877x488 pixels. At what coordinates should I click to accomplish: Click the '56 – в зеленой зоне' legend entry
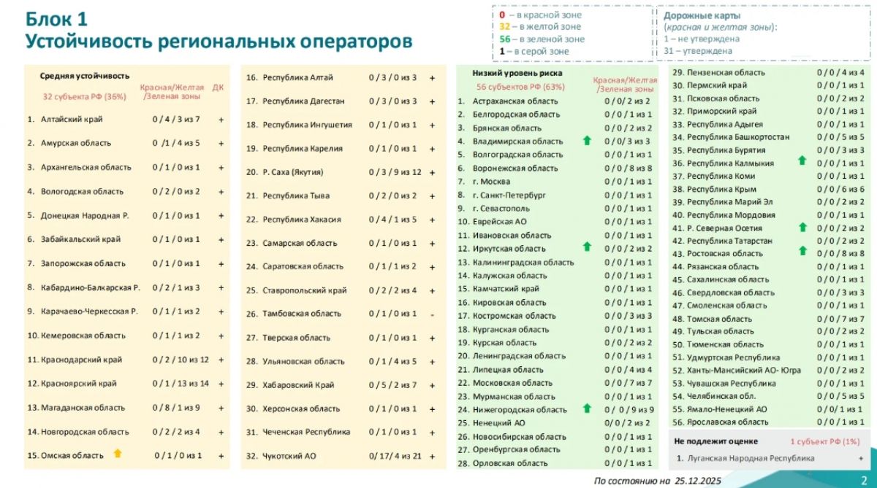[542, 39]
